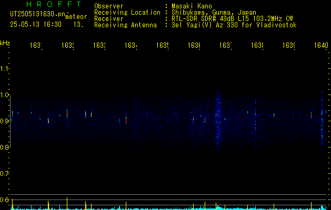The width and height of the screenshot is (331, 210).
Task: Click the date stamp 25.05.13 16:30
Action: tap(36, 25)
